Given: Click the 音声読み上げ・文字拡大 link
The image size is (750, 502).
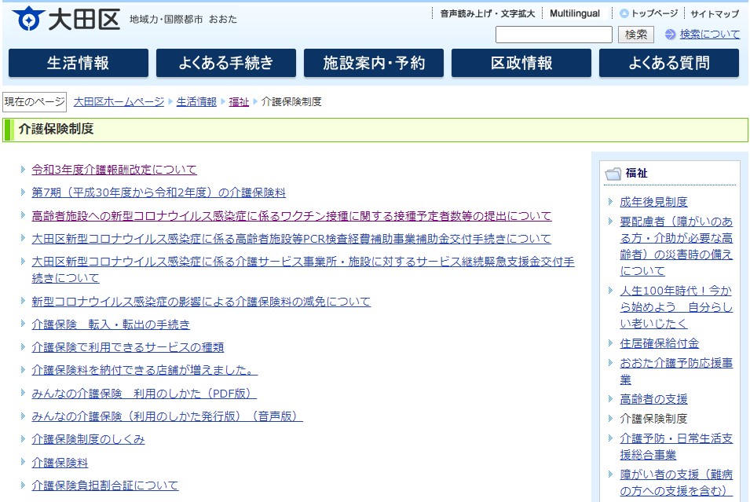Looking at the screenshot, I should pyautogui.click(x=488, y=13).
